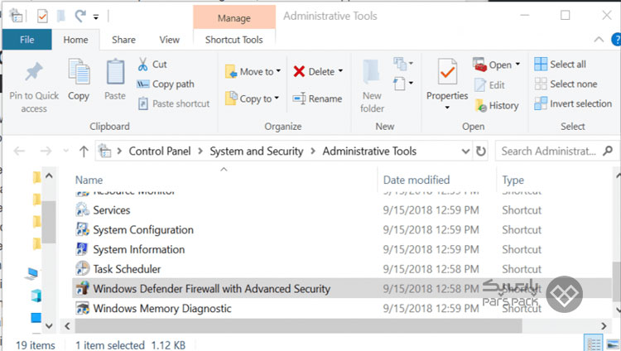621x351 pixels.
Task: Click the Task Scheduler clock icon
Action: click(x=82, y=268)
